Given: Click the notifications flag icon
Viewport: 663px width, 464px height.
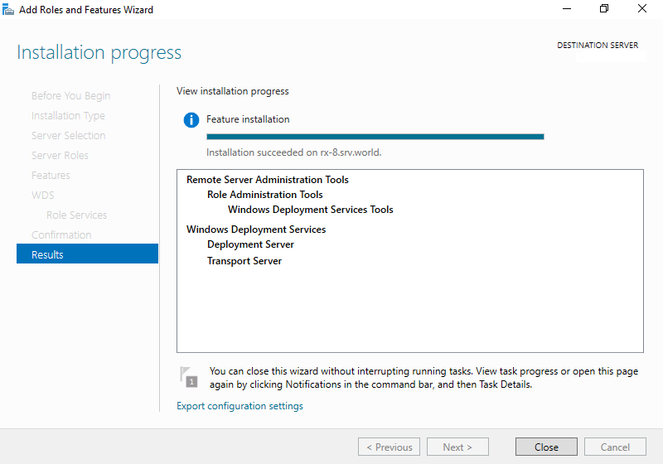Looking at the screenshot, I should click(x=189, y=376).
